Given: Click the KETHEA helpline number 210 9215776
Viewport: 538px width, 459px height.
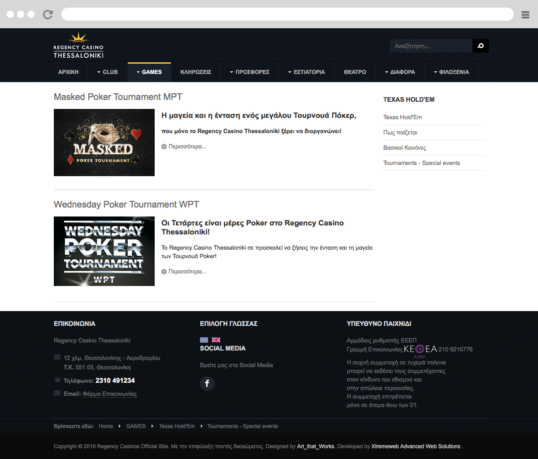Looking at the screenshot, I should coord(456,350).
